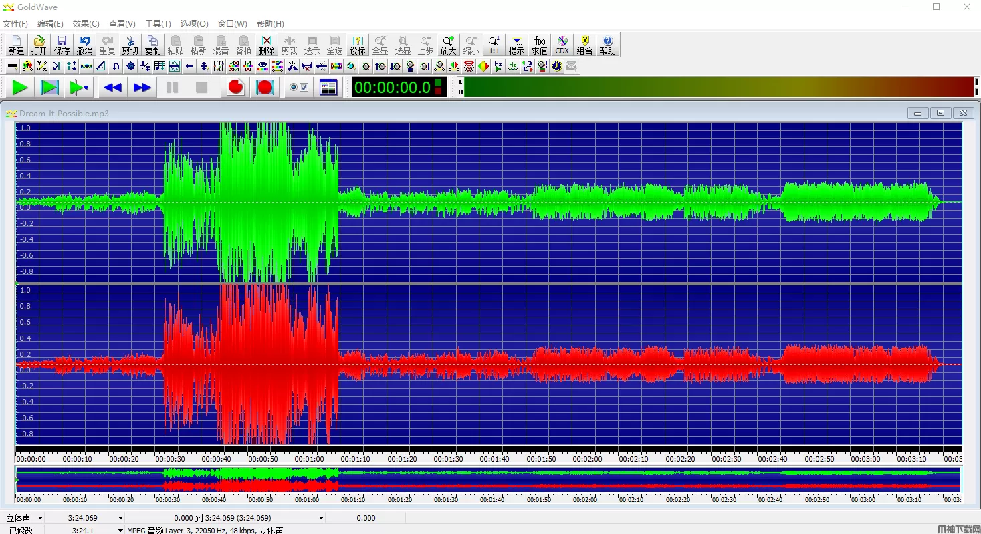
Task: Click the 删除 (Delete) toolbar icon
Action: 266,45
